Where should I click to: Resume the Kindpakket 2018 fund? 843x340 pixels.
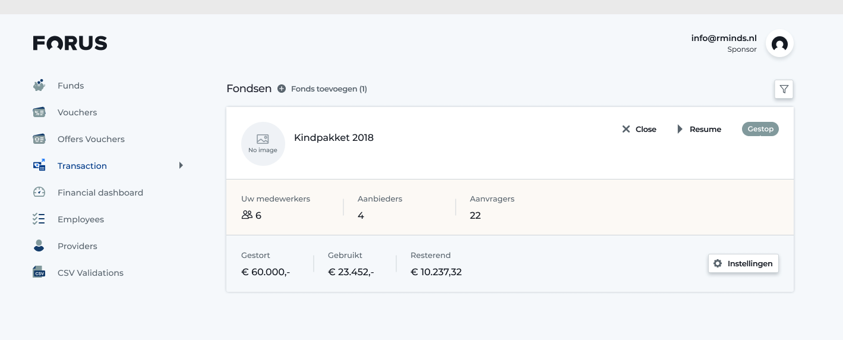pyautogui.click(x=699, y=129)
